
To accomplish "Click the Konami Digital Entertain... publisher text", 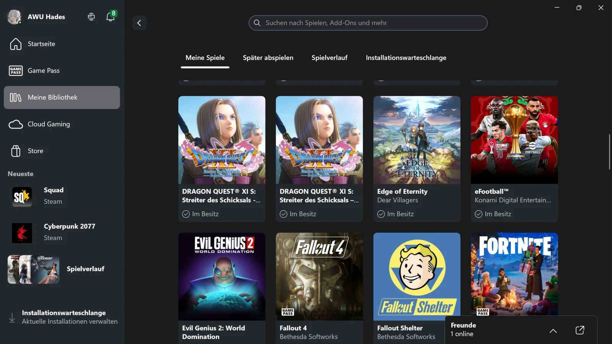I will (x=513, y=200).
